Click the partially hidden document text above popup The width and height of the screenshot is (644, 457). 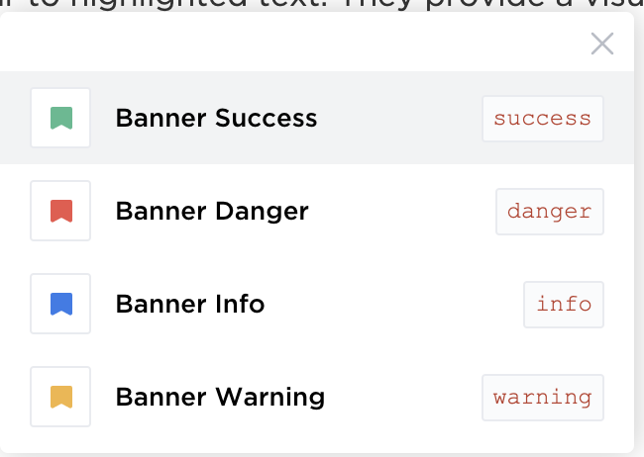click(x=322, y=4)
